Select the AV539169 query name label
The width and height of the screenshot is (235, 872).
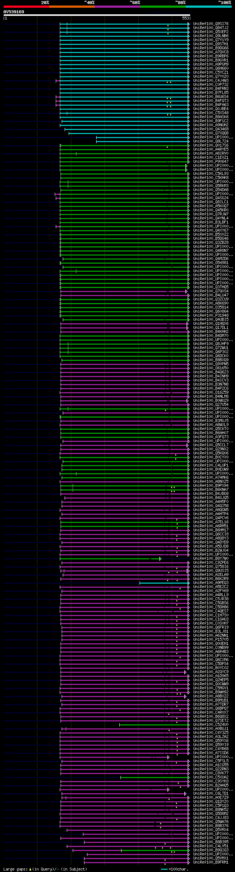[14, 12]
